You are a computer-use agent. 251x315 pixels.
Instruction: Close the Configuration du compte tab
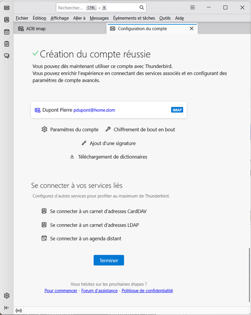point(192,29)
